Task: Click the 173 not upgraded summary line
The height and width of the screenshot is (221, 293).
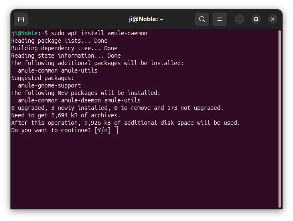Action: [x=117, y=108]
